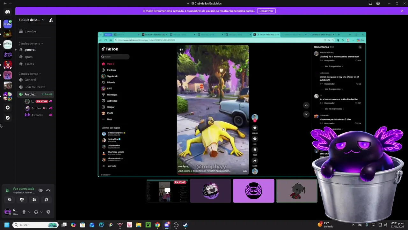Join the Join to Create voice channel
This screenshot has width=408, height=230.
pyautogui.click(x=36, y=87)
